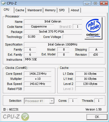Viewport: 109px width, 122px height.
Task: Select the CPU tab
Action: click(x=6, y=10)
